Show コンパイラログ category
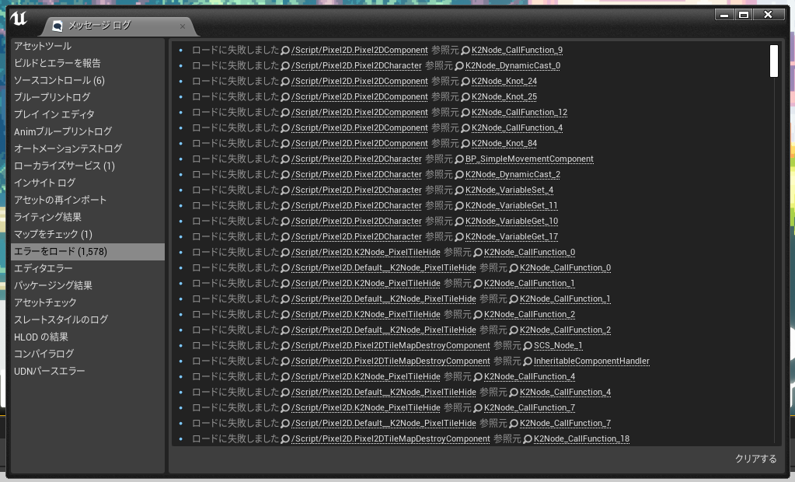The width and height of the screenshot is (795, 482). tap(88, 354)
